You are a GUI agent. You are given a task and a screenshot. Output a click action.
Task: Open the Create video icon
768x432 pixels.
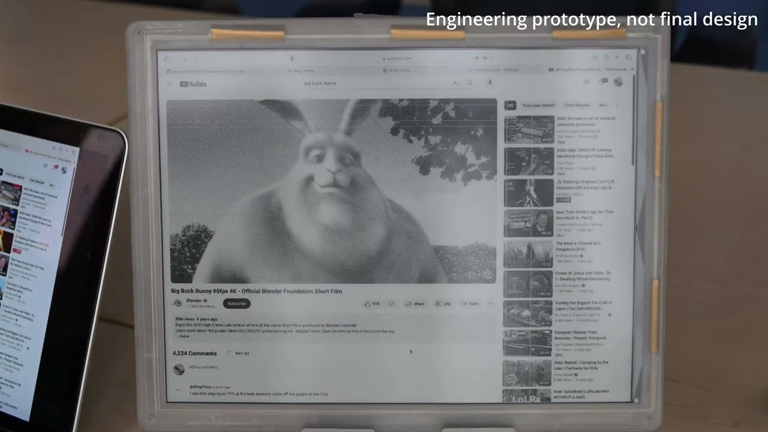click(x=586, y=82)
